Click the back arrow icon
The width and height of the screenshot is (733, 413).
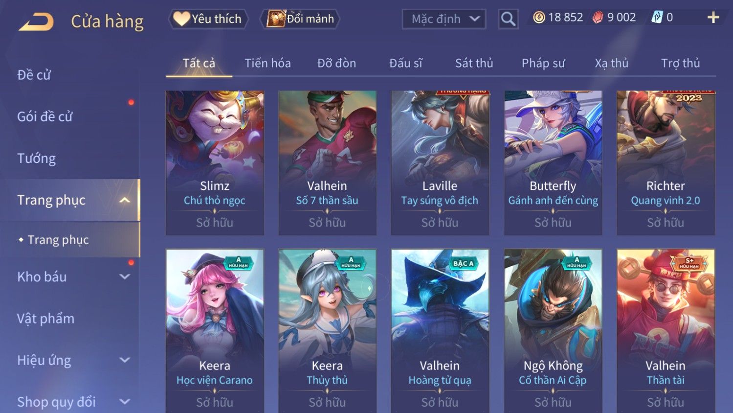tap(37, 22)
